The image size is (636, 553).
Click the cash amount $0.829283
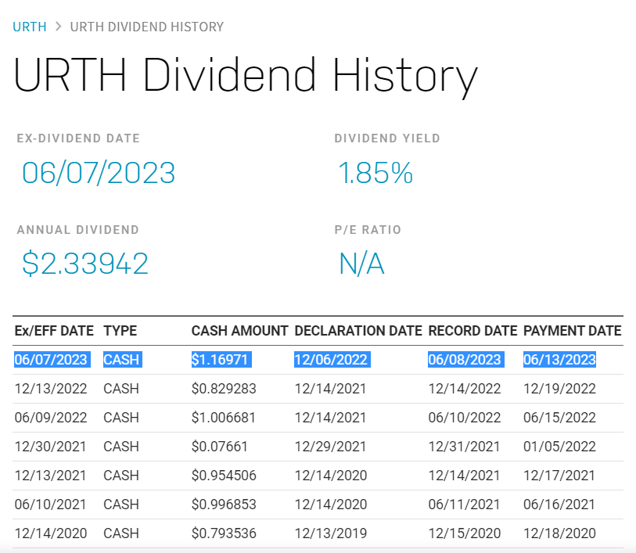click(x=224, y=389)
